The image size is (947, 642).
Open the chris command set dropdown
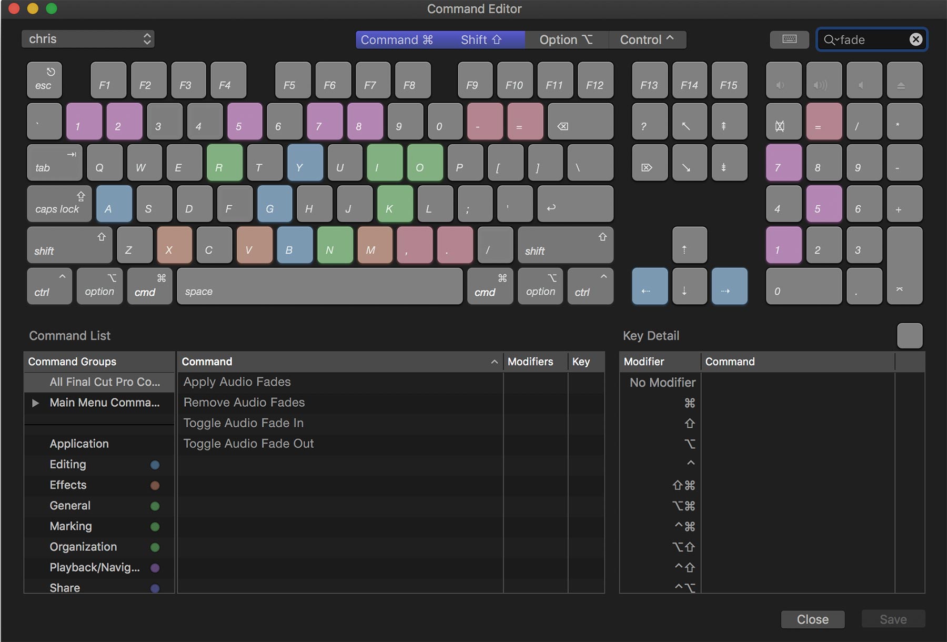pyautogui.click(x=88, y=39)
